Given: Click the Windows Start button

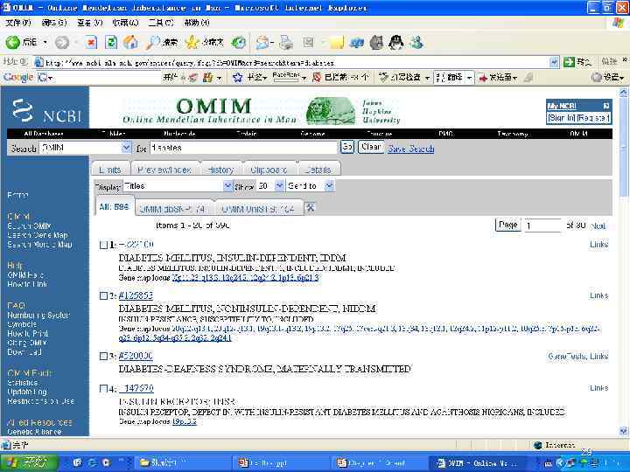Looking at the screenshot, I should point(27,462).
